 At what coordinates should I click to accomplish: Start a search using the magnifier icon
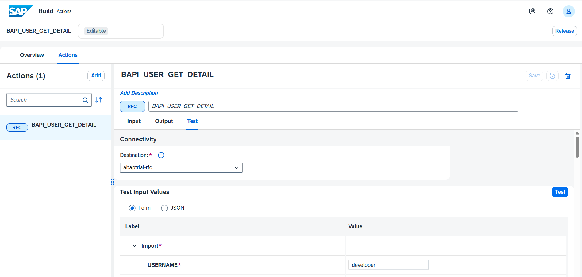[x=85, y=100]
